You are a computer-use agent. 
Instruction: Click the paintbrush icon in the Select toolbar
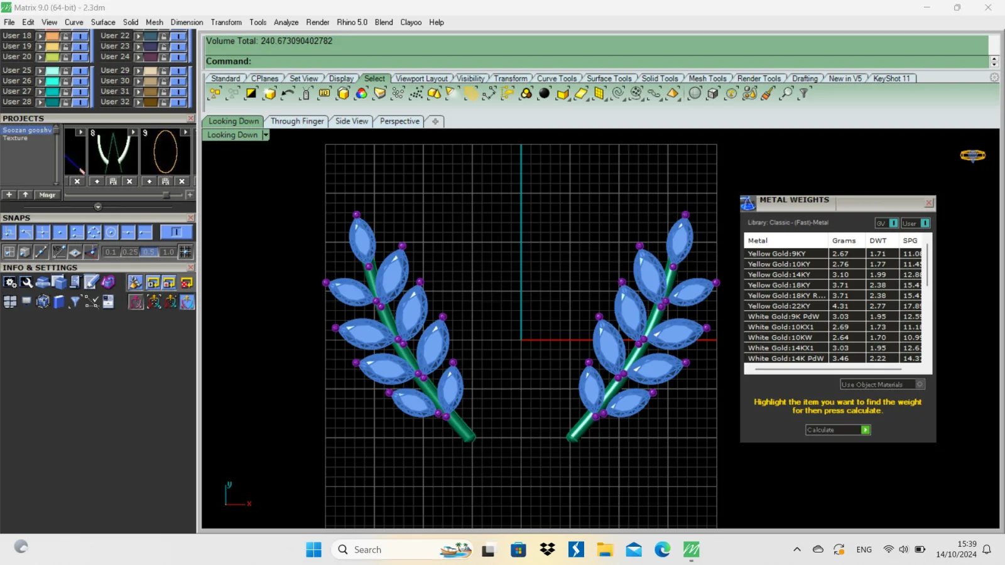point(768,94)
